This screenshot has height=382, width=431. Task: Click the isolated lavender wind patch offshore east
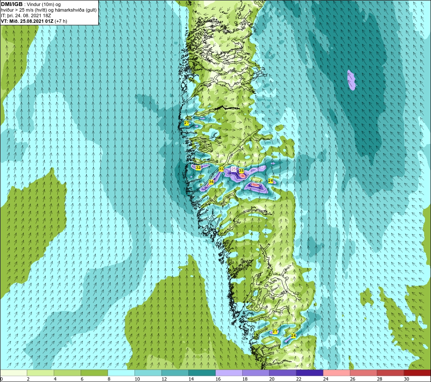pyautogui.click(x=351, y=80)
